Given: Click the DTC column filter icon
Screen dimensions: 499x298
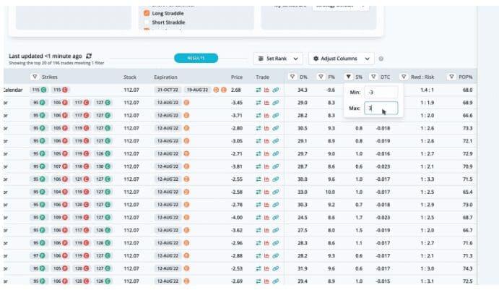Looking at the screenshot, I should (373, 77).
